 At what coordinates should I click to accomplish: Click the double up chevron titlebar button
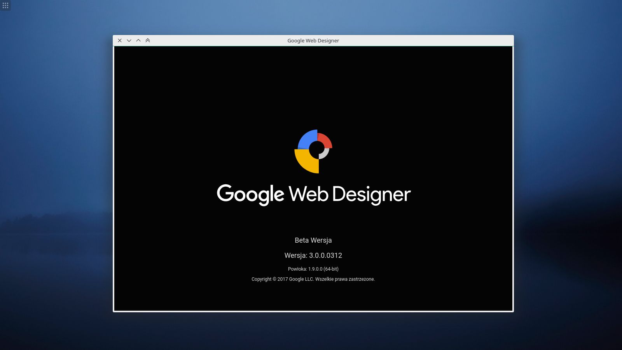click(148, 40)
